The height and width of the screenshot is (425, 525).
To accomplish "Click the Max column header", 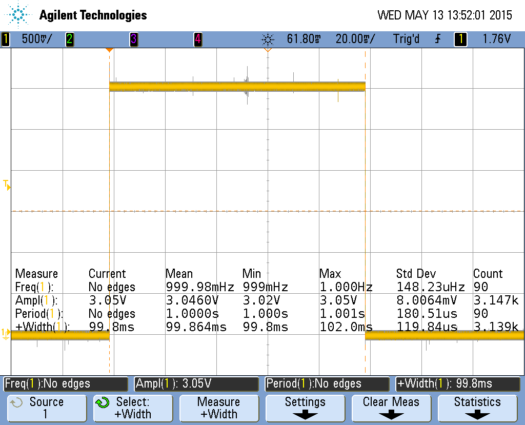I will coord(330,274).
